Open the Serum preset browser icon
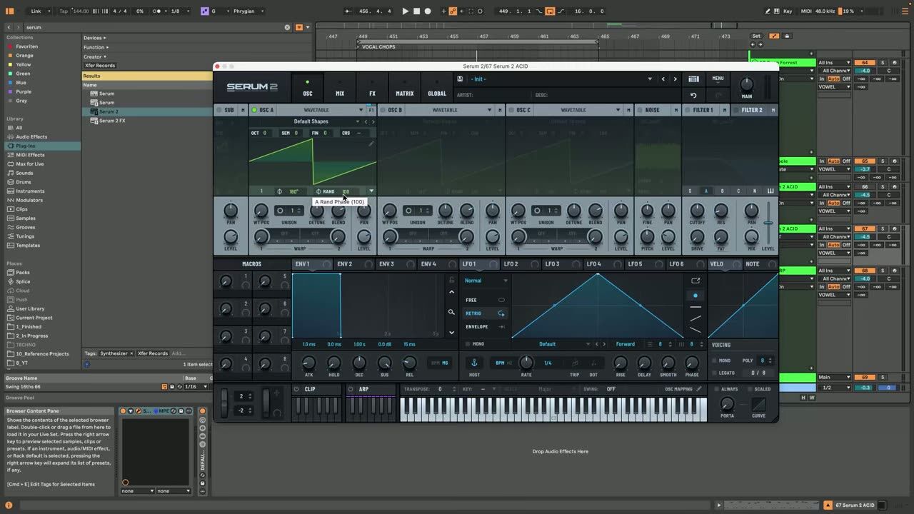 (693, 79)
